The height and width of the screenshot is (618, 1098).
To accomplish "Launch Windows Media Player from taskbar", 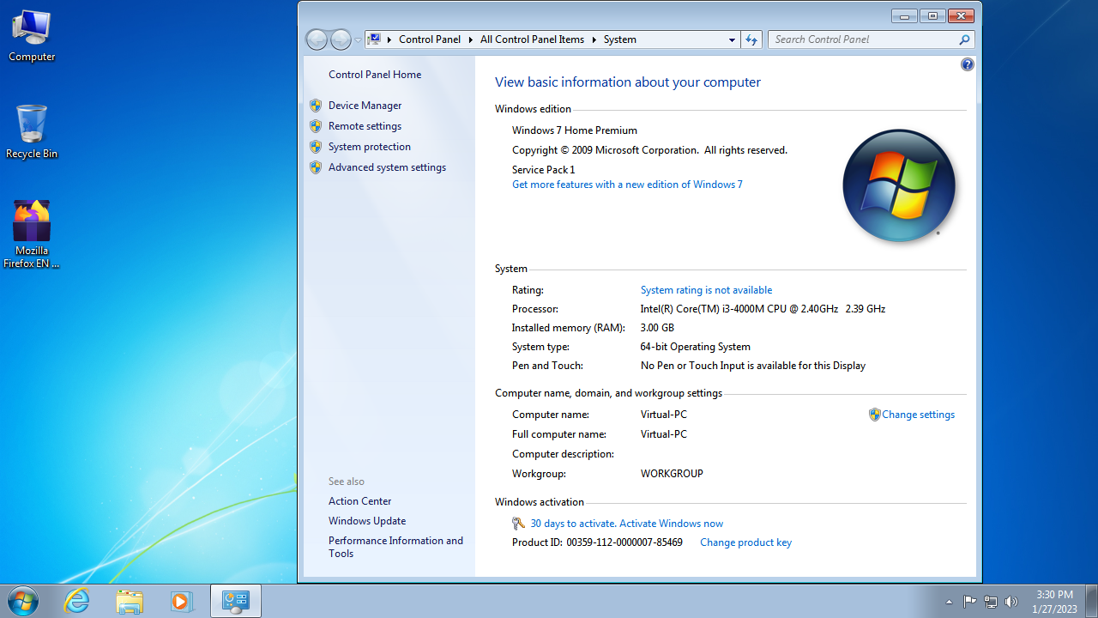I will [x=181, y=601].
